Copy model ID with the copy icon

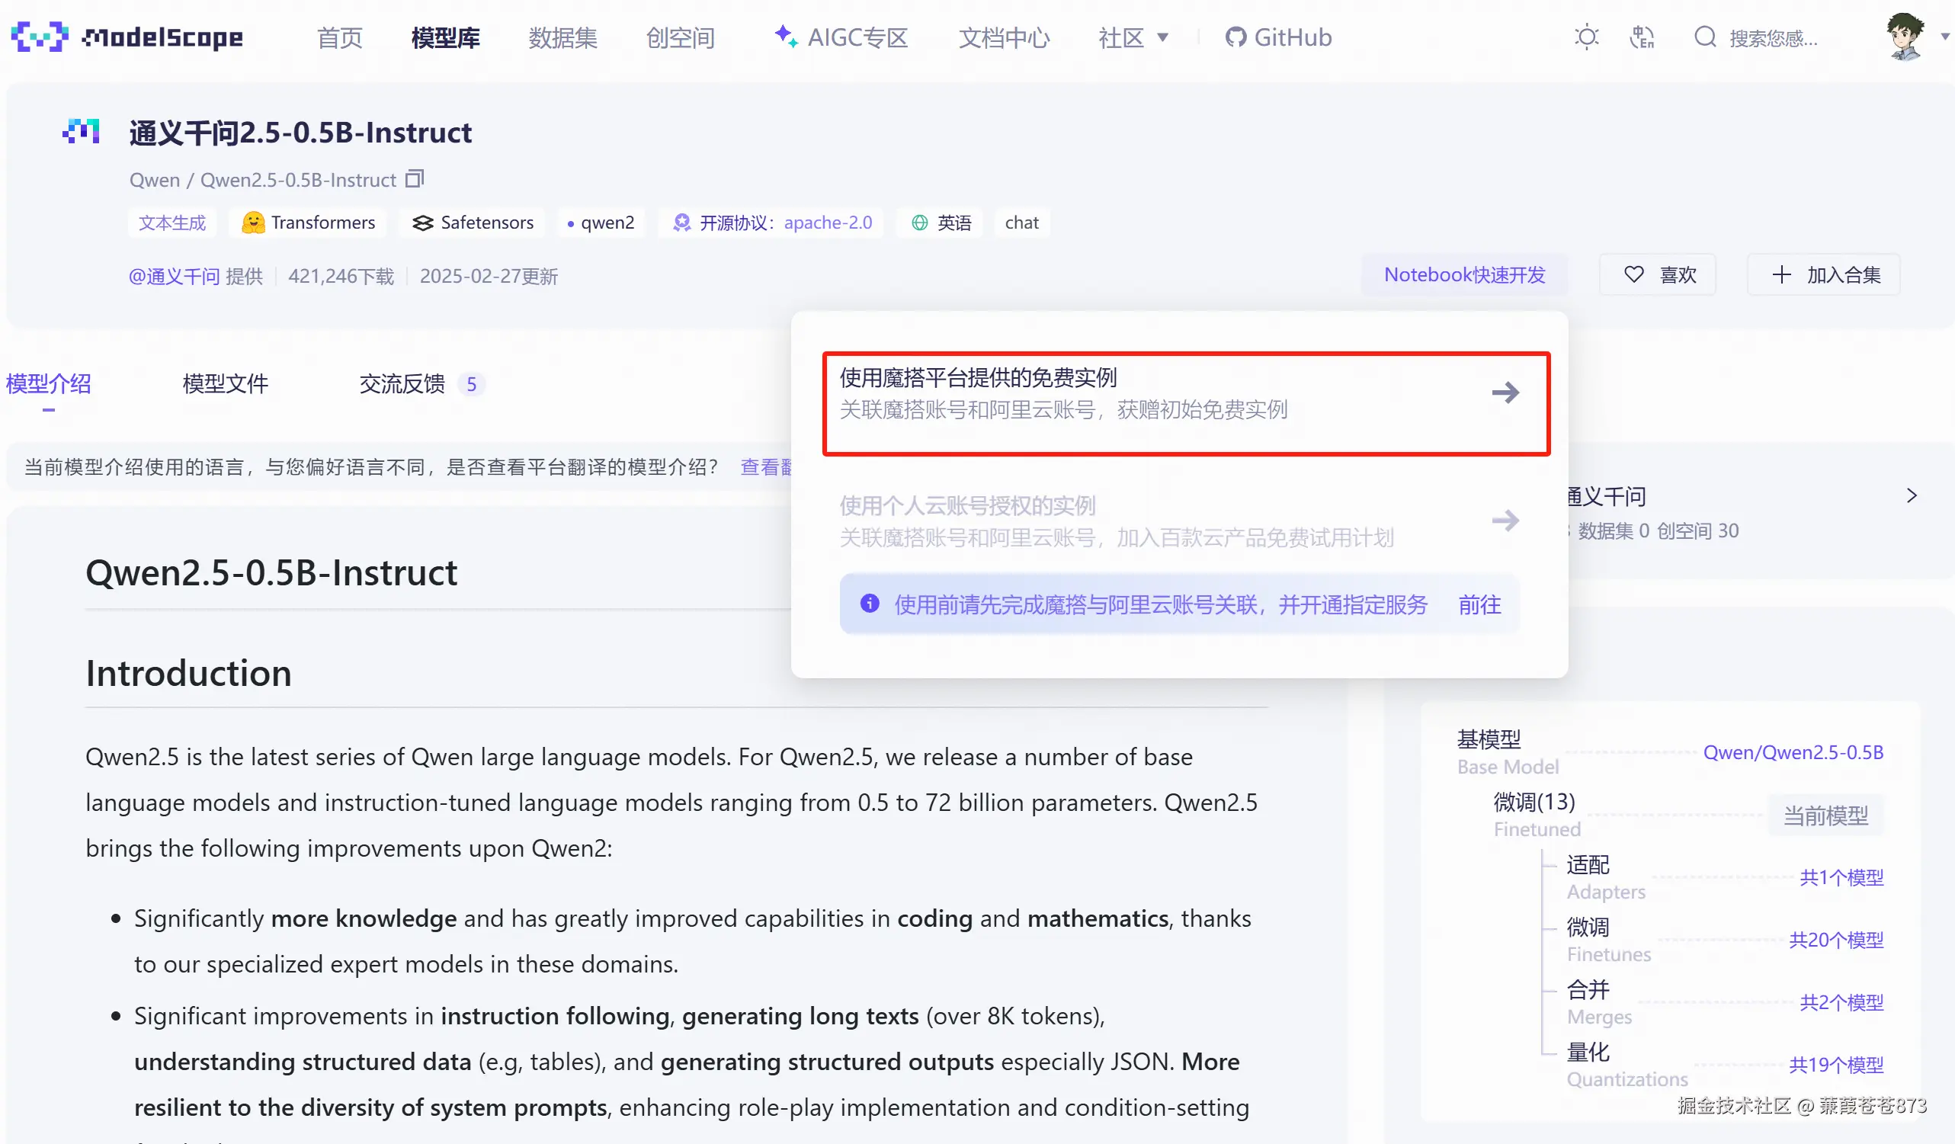tap(415, 179)
